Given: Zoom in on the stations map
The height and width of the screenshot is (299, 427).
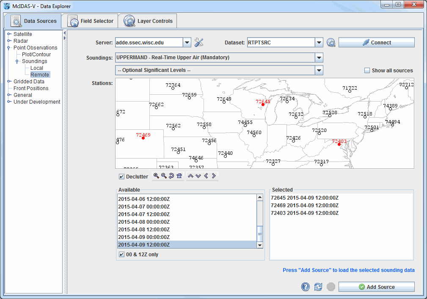Looking at the screenshot, I should click(156, 176).
